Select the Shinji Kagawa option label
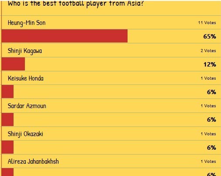 point(25,51)
